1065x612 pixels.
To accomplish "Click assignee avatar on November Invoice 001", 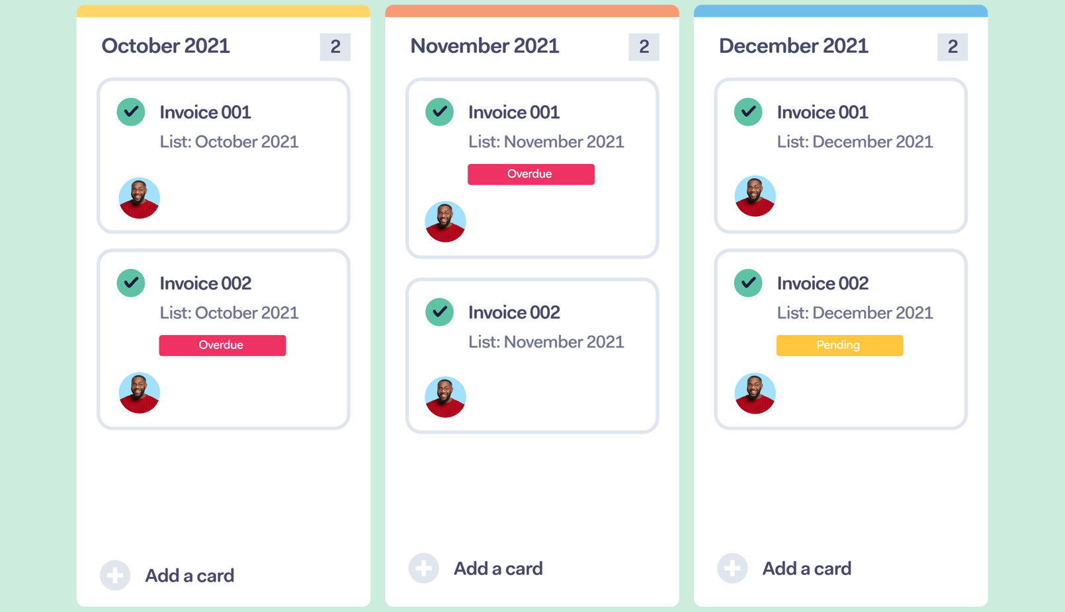I will point(445,221).
